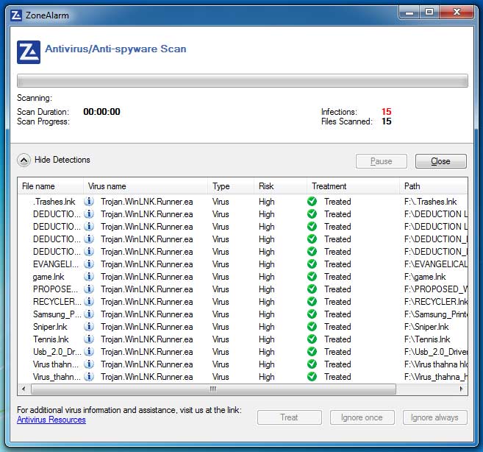Open info icon beside EVANGELI... file
Screen dimensions: 483x452
point(89,264)
